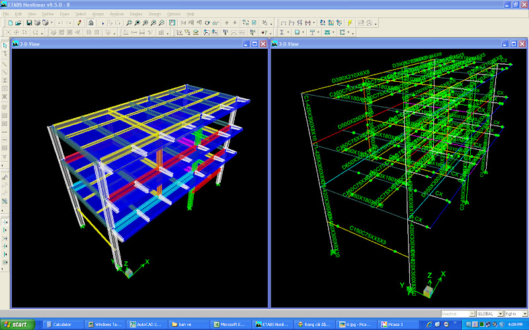The height and width of the screenshot is (330, 529).
Task: Toggle the Set Building View Options checkbox icon
Action: point(253,22)
